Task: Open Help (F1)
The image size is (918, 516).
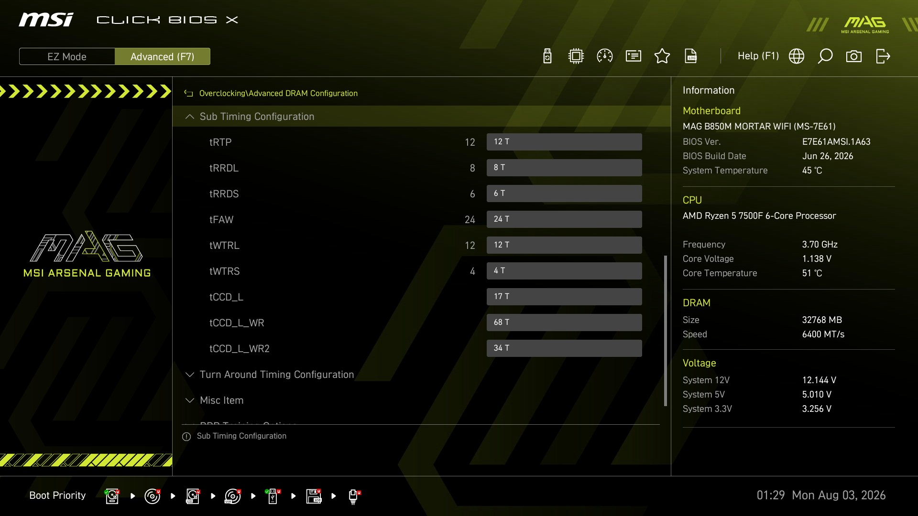Action: (758, 56)
